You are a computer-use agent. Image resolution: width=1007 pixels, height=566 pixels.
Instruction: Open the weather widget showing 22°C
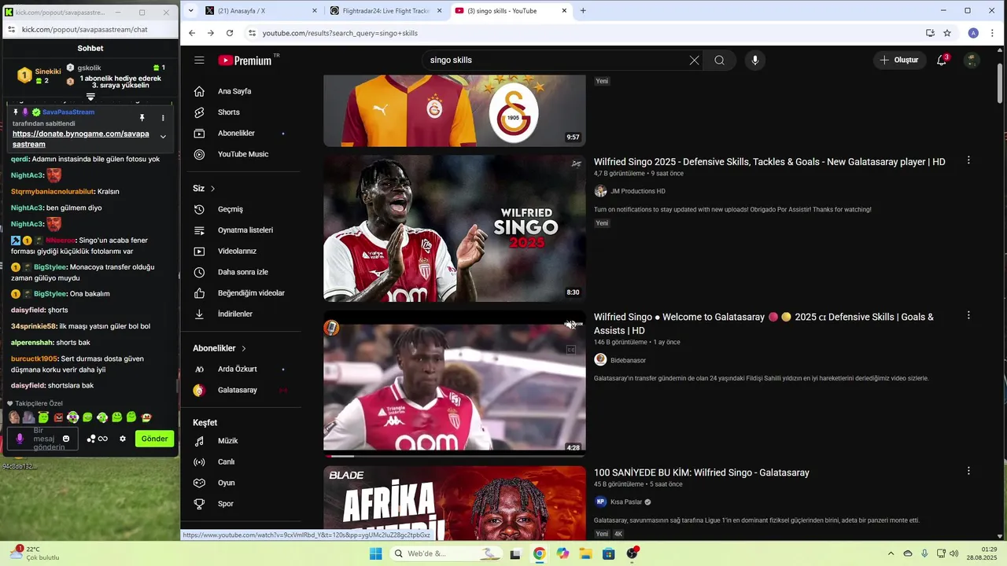pyautogui.click(x=35, y=553)
